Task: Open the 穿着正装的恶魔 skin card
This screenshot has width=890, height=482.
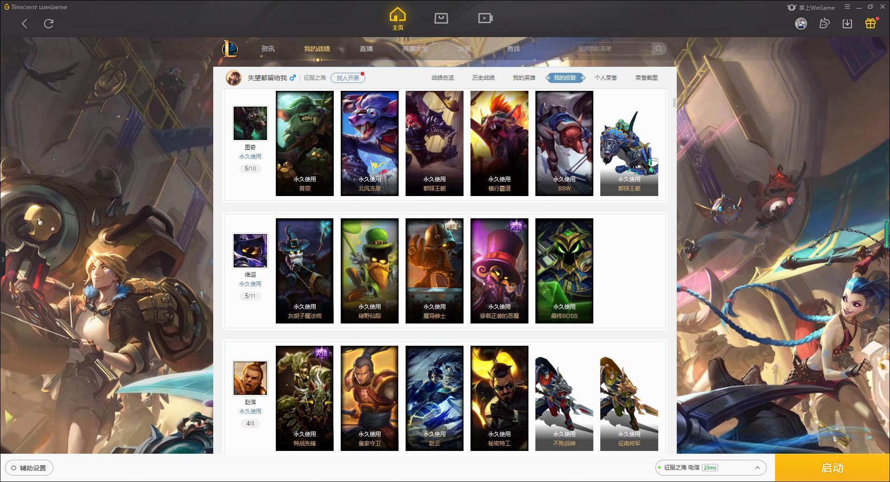Action: tap(499, 271)
